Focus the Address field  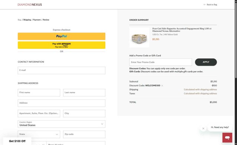click(62, 103)
